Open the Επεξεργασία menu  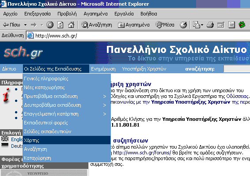pyautogui.click(x=38, y=14)
